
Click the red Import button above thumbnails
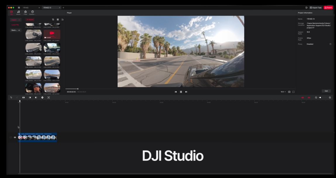(x=30, y=20)
